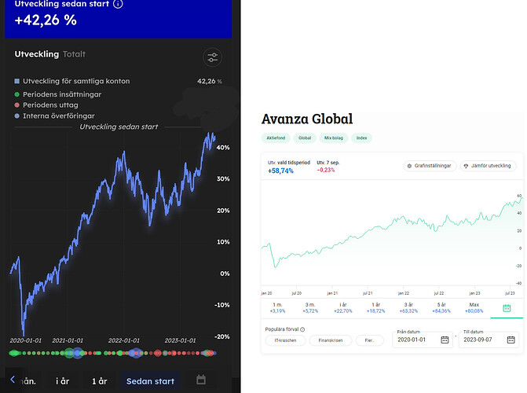Image resolution: width=527 pixels, height=393 pixels.
Task: Open the calendar icon in dark chart
Action: click(x=201, y=380)
